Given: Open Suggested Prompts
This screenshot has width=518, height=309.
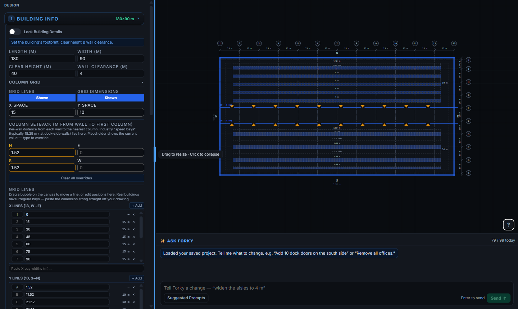Looking at the screenshot, I should coord(186,298).
